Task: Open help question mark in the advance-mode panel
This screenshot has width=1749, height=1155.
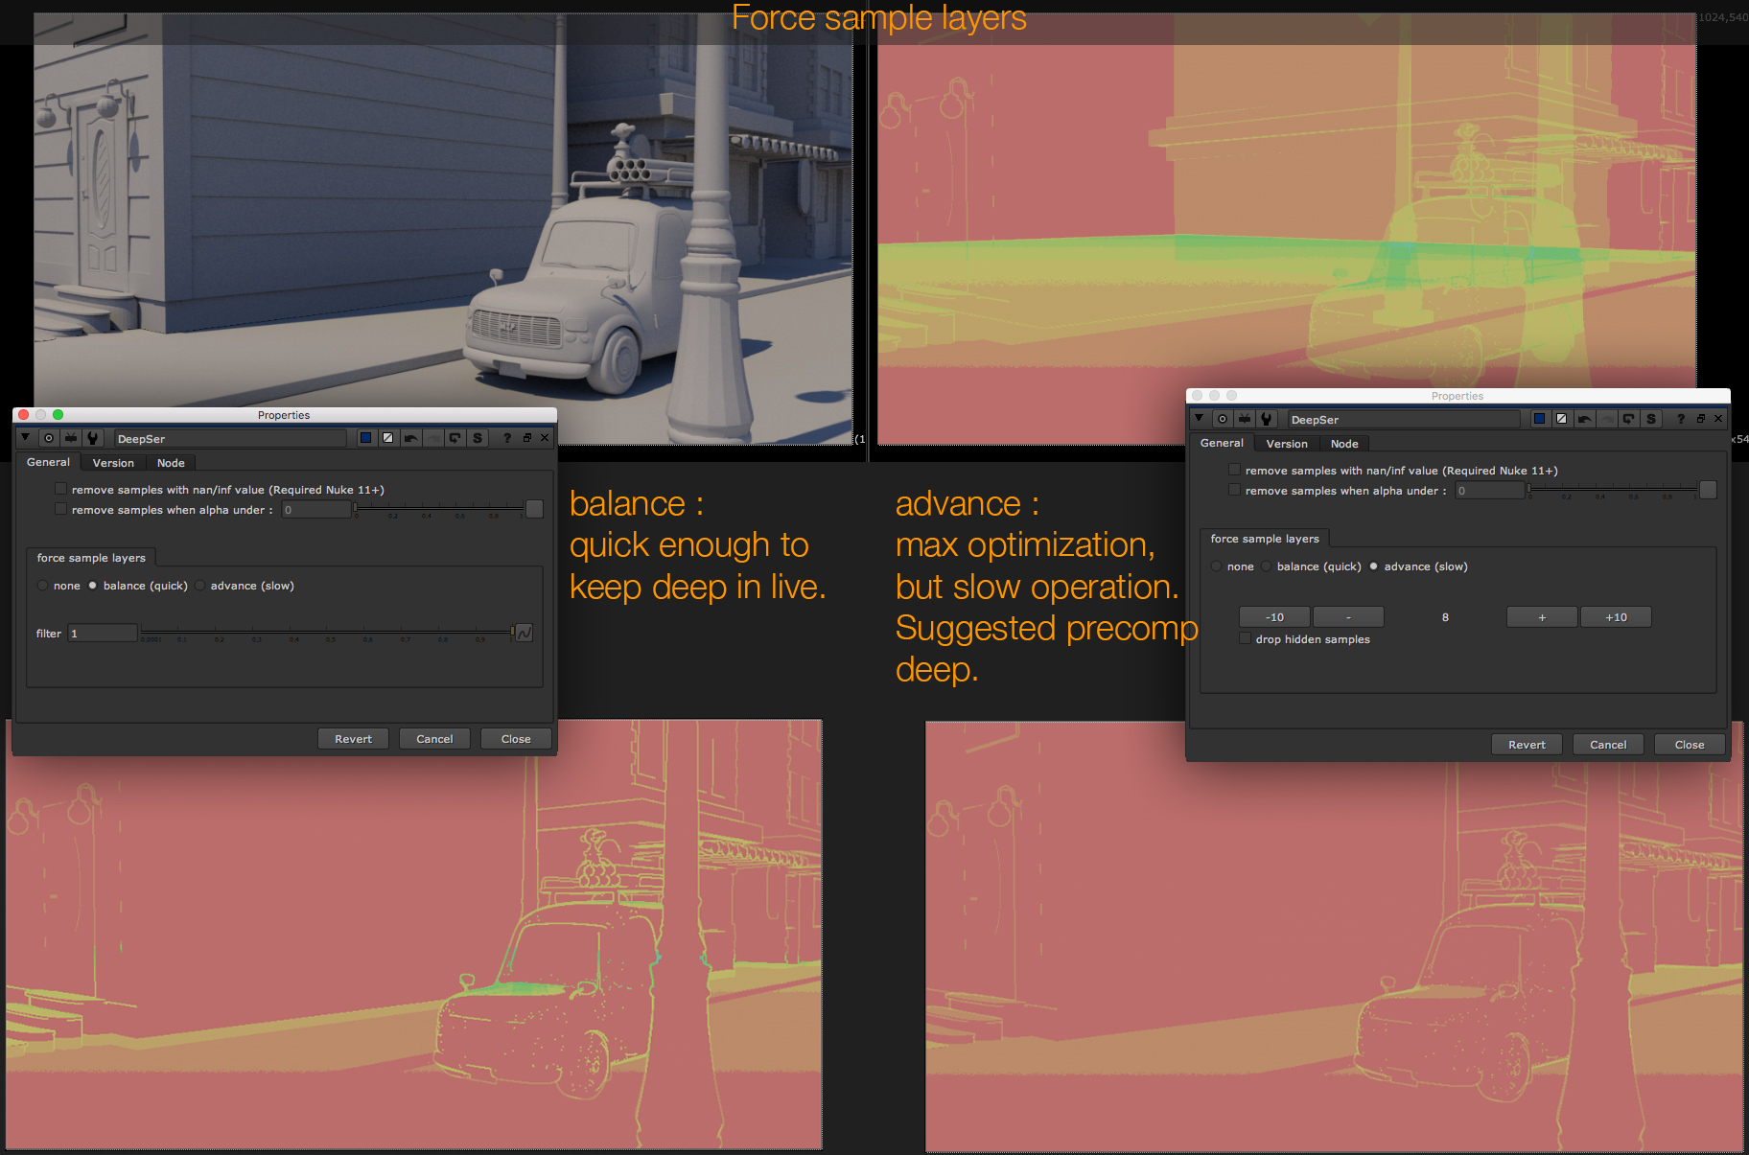Action: point(1680,419)
